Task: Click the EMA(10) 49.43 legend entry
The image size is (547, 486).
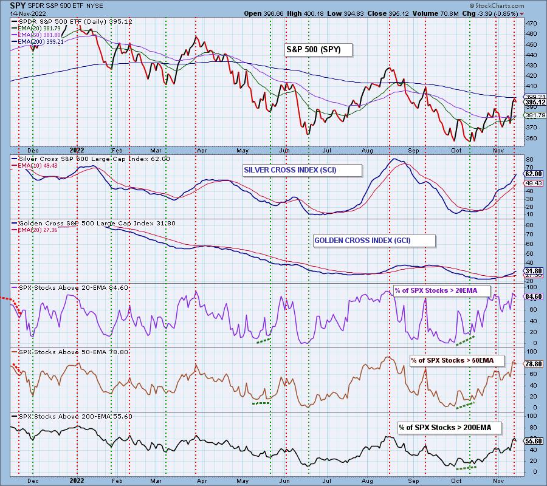Action: (35, 166)
